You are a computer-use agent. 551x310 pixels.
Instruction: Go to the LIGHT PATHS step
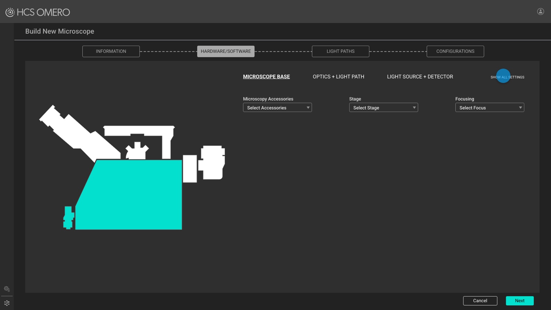[x=340, y=51]
